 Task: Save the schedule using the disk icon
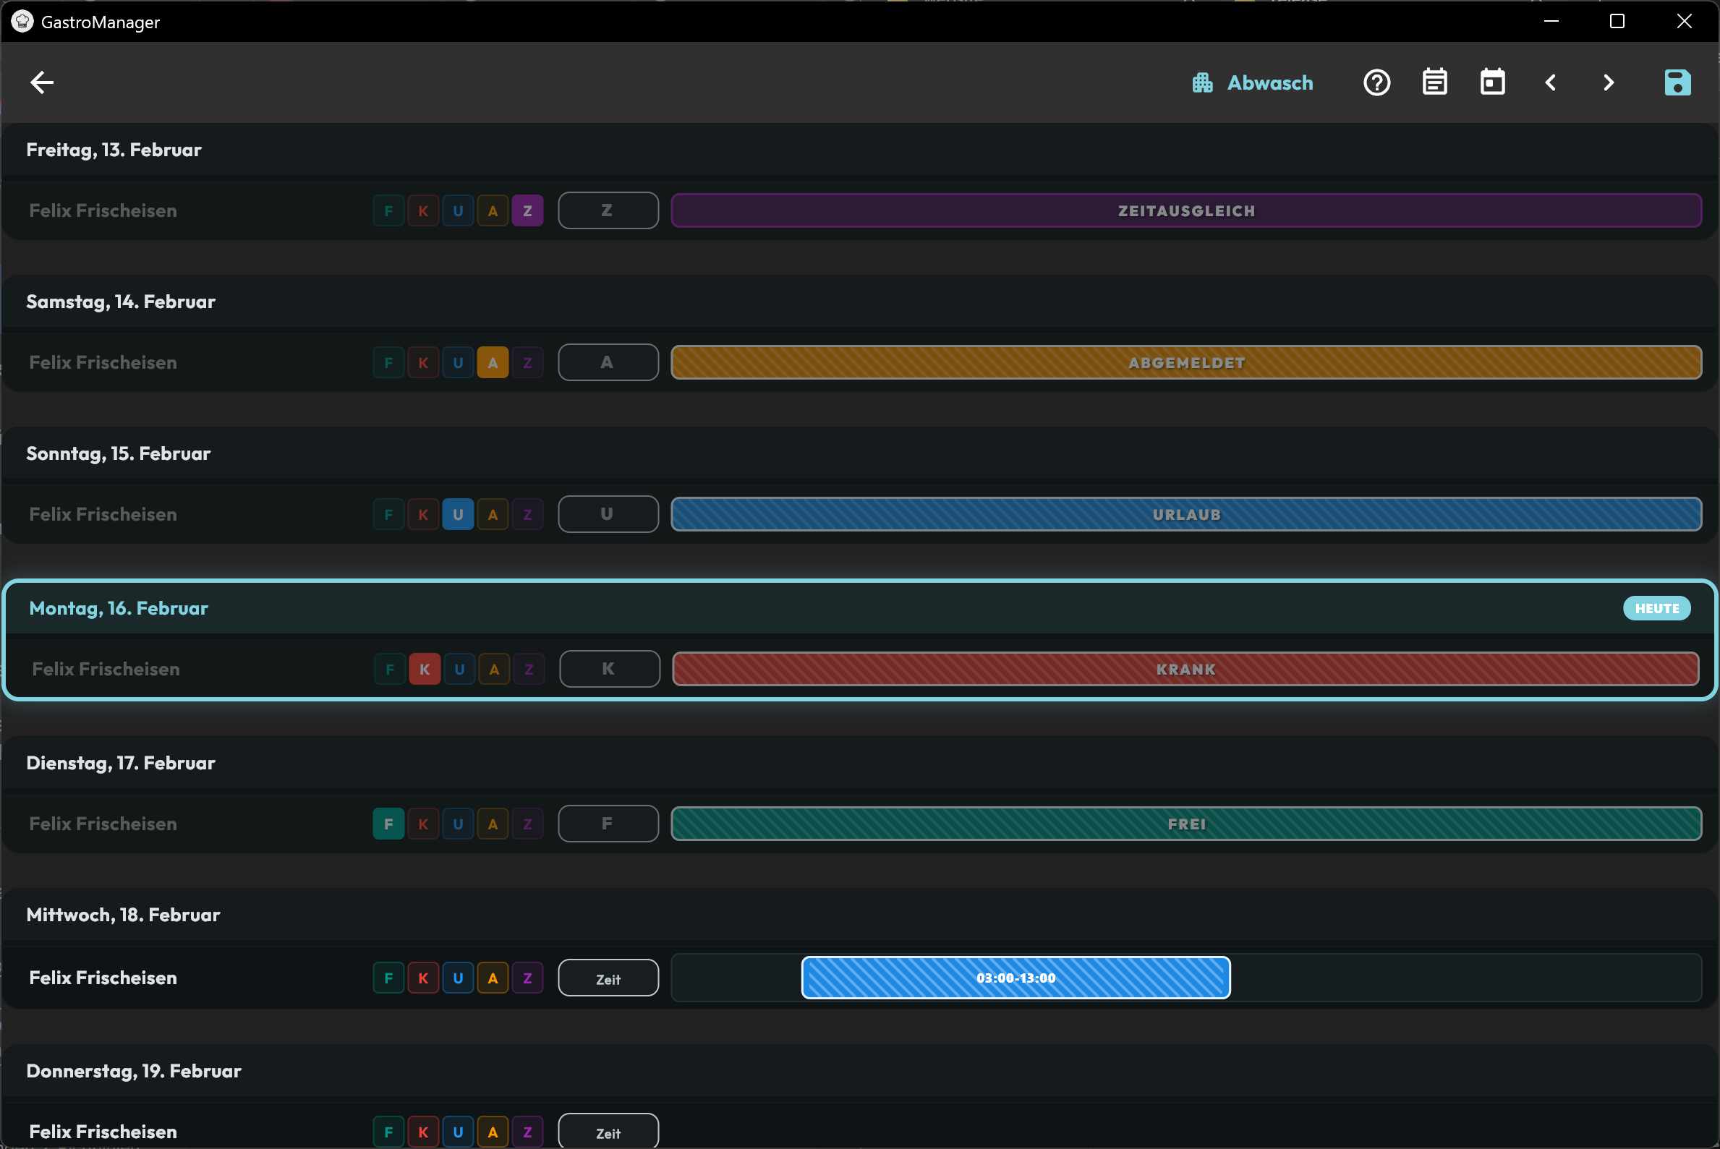coord(1678,81)
